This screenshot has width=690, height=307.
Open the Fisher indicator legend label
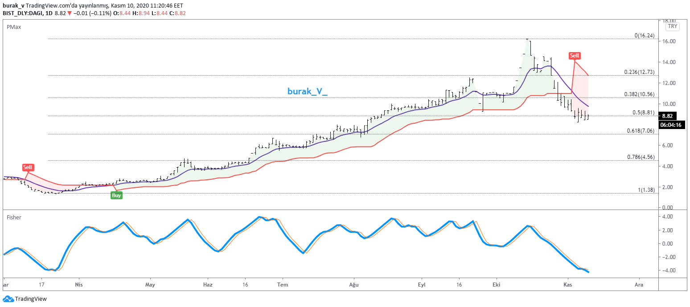(x=14, y=218)
